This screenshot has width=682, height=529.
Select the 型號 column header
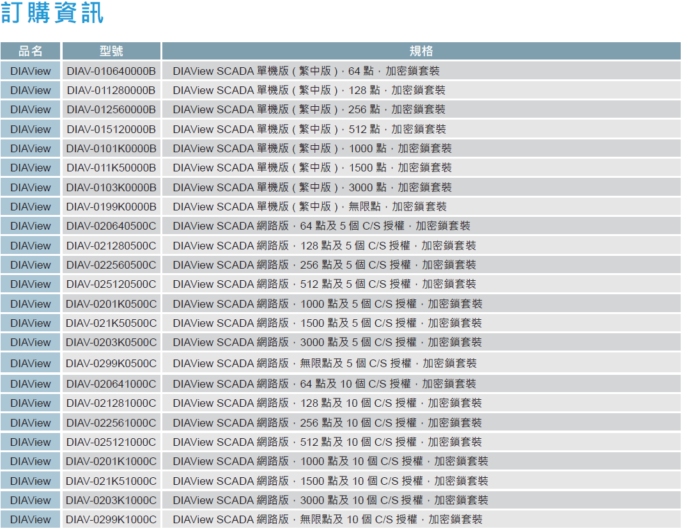tap(111, 51)
